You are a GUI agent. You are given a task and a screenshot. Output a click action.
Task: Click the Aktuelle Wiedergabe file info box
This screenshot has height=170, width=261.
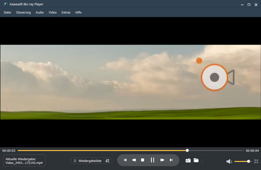pos(24,161)
